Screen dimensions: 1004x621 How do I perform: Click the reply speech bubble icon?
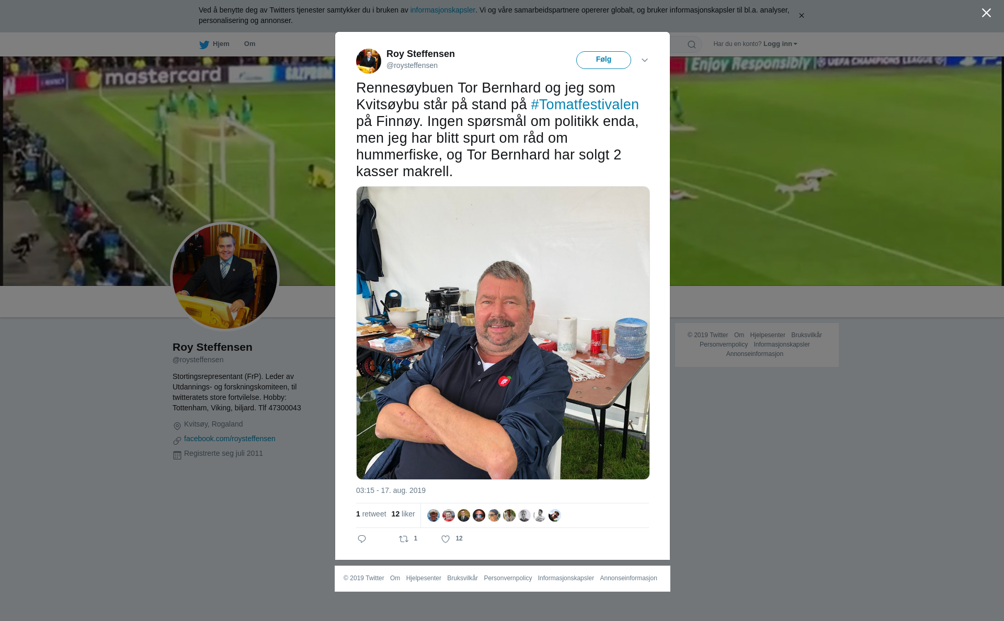(362, 539)
